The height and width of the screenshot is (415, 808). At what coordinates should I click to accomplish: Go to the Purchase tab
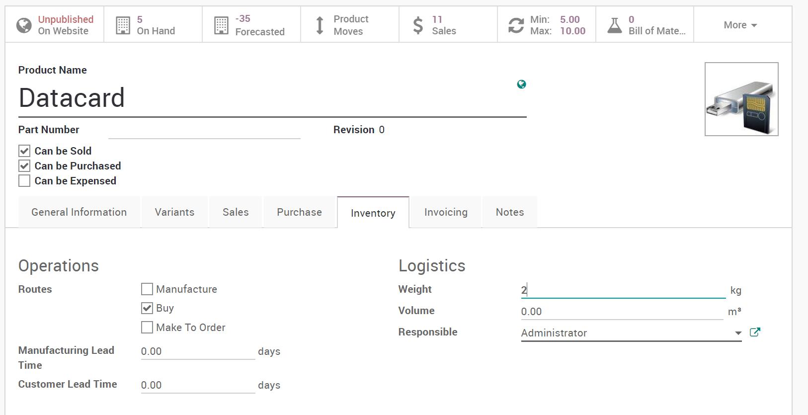[x=299, y=212]
